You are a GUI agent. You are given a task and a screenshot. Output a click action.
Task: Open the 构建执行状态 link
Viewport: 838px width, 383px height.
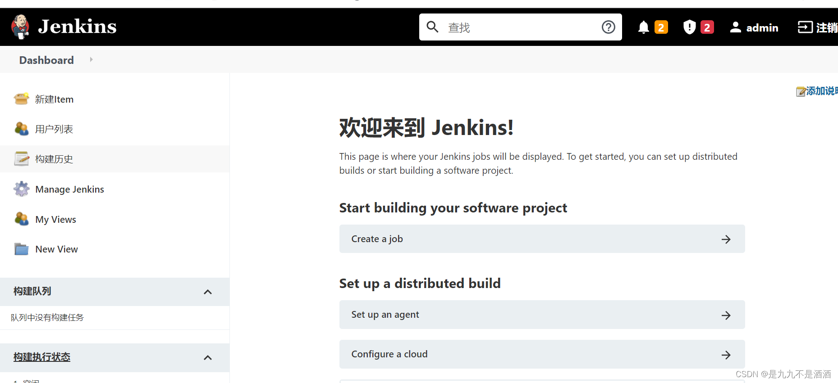pos(42,357)
